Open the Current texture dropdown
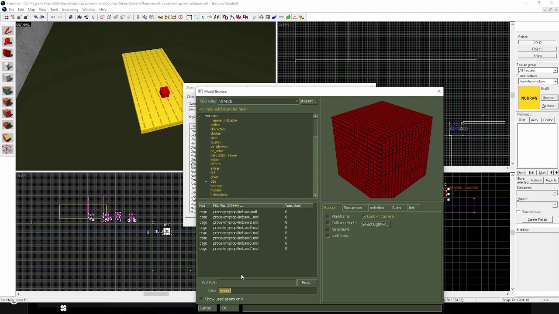This screenshot has width=559, height=314. pyautogui.click(x=538, y=82)
